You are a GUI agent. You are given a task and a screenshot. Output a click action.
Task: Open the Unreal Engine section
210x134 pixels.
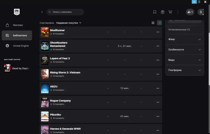(x=17, y=46)
